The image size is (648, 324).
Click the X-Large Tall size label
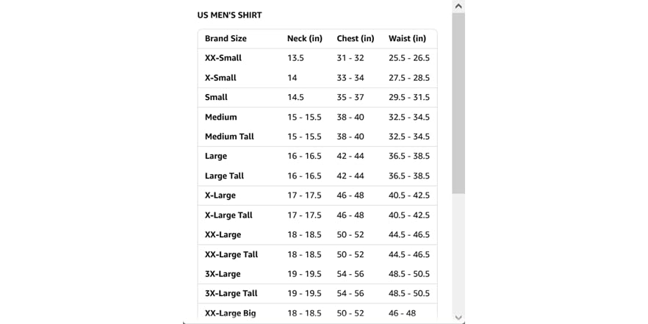point(228,215)
